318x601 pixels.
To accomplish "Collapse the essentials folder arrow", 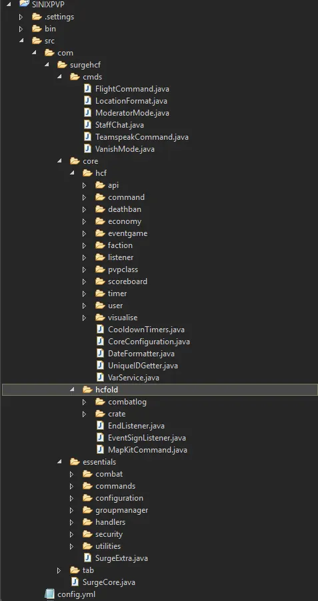I will pyautogui.click(x=59, y=462).
